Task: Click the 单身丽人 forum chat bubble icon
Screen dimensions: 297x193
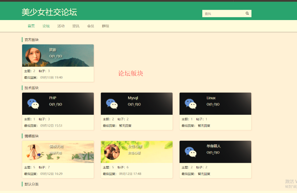Action: pyautogui.click(x=190, y=152)
